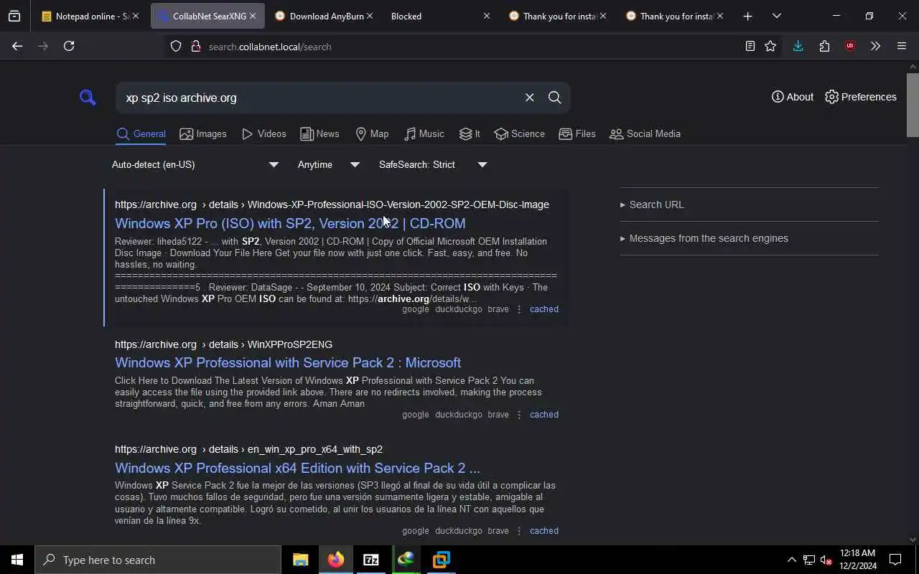
Task: Switch to the It category tab
Action: click(x=470, y=133)
